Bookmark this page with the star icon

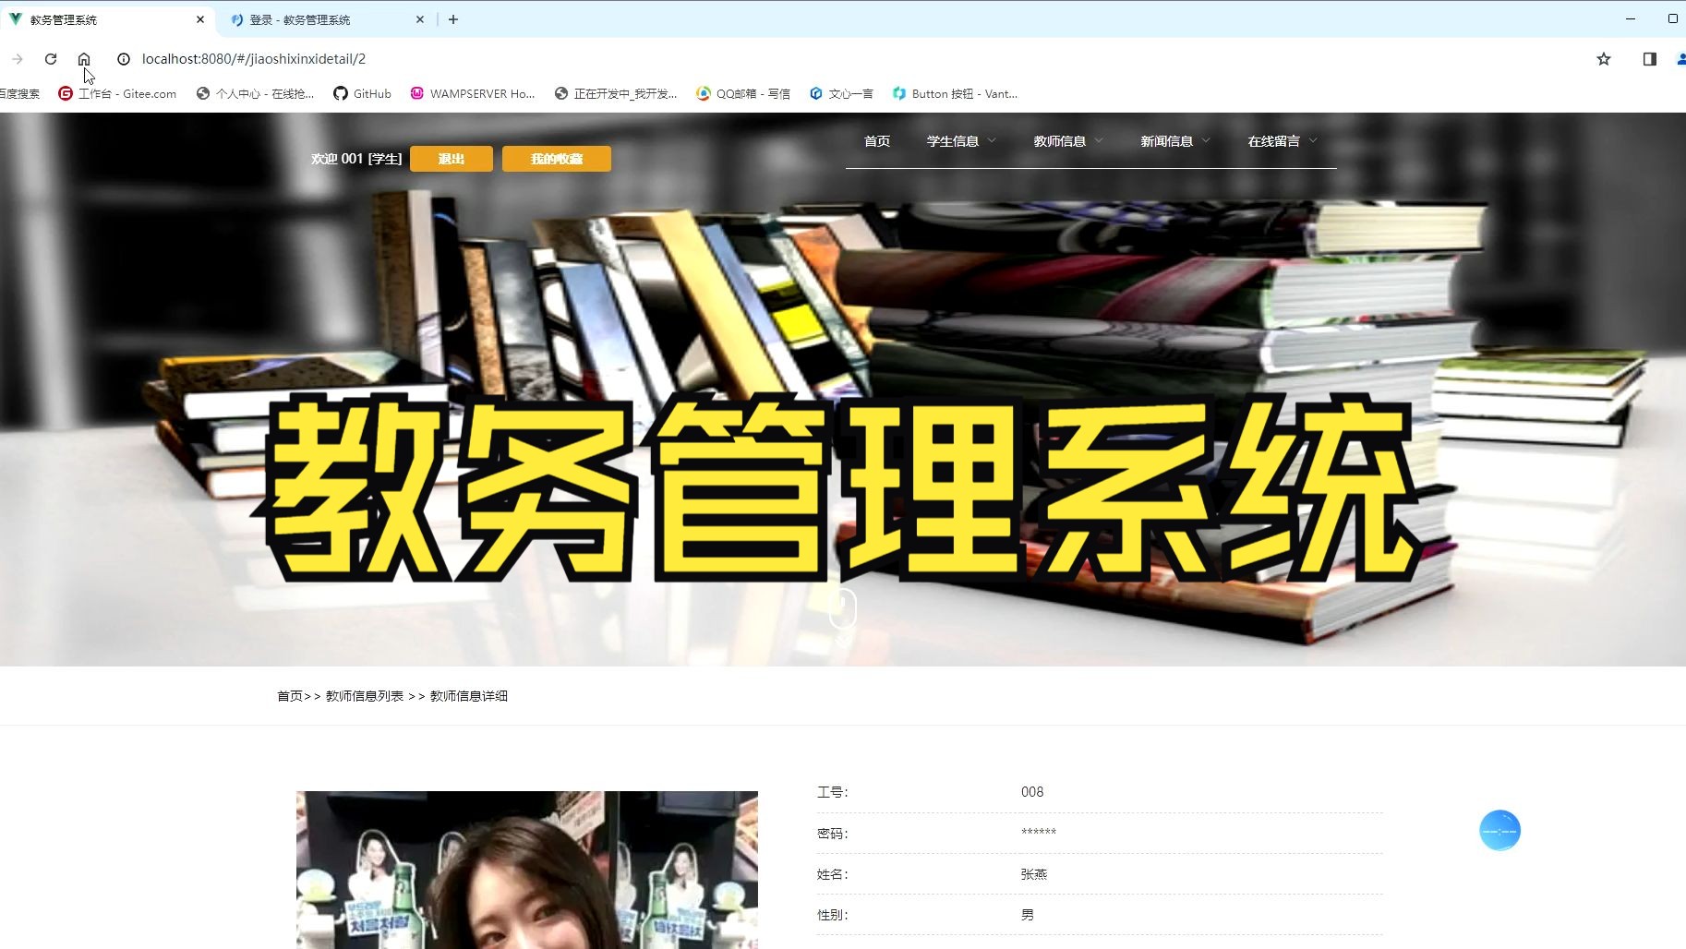[1604, 59]
